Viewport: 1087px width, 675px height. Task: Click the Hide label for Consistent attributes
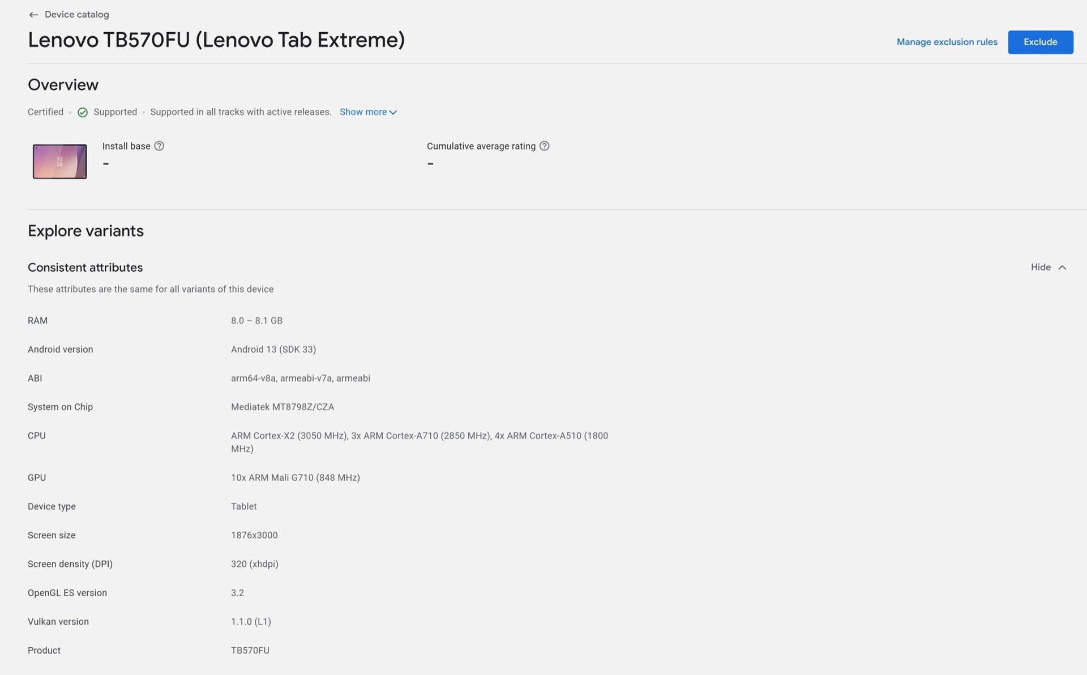[x=1040, y=267]
